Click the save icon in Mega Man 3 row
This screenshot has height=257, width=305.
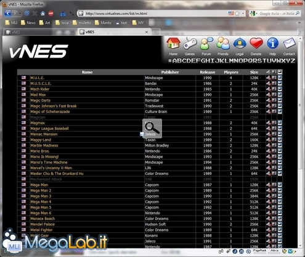pyautogui.click(x=280, y=196)
